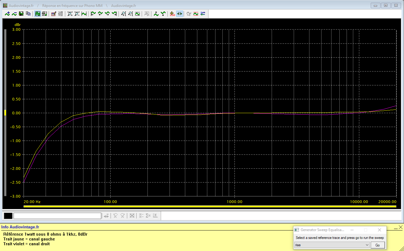The height and width of the screenshot is (251, 404).
Task: Click the greyed undo icon in lower toolbar
Action: 115,216
